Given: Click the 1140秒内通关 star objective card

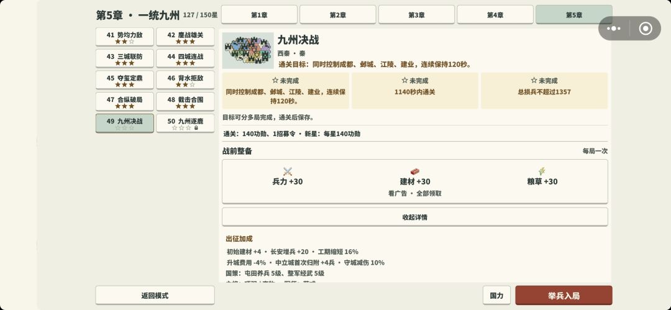Looking at the screenshot, I should pos(414,91).
